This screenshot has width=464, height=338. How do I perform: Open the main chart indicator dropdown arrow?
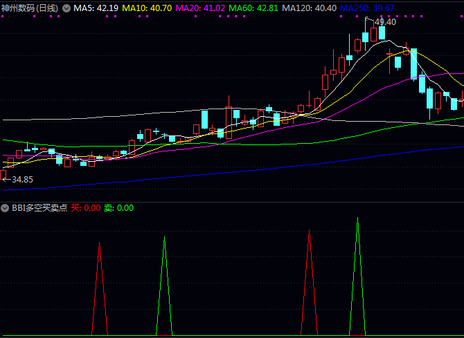click(x=66, y=8)
